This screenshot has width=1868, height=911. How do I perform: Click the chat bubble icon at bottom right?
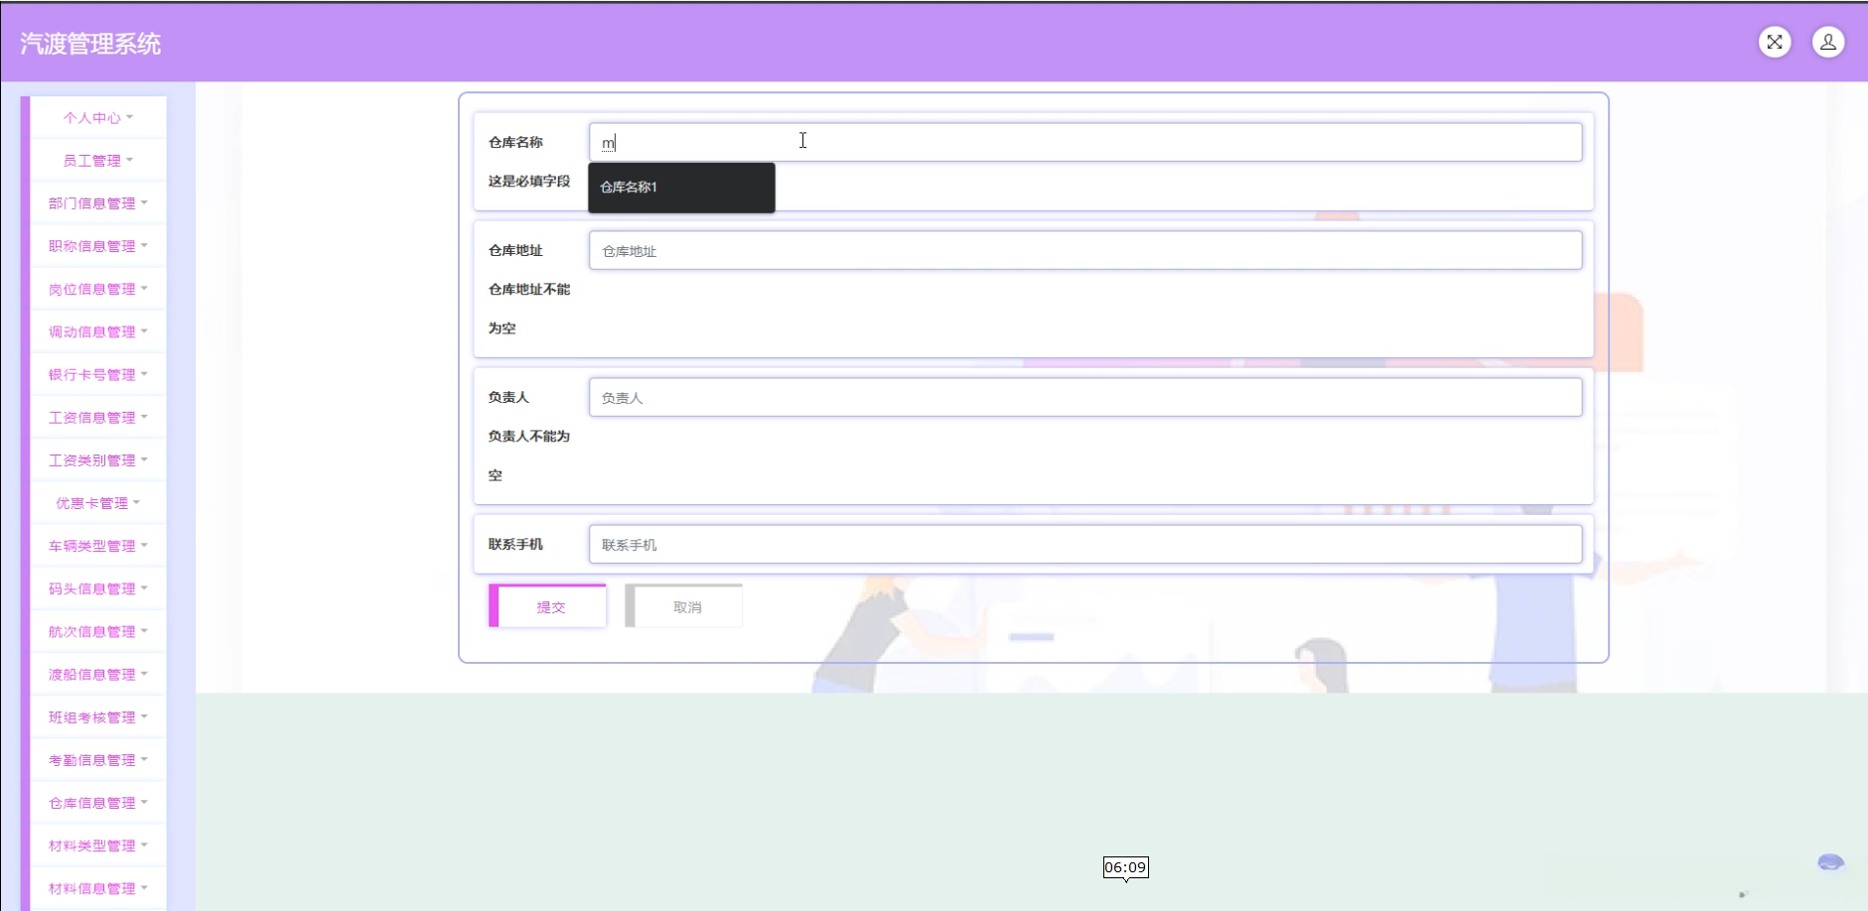pyautogui.click(x=1830, y=862)
